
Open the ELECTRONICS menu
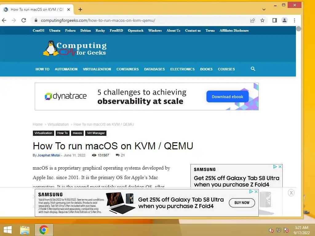pos(182,69)
